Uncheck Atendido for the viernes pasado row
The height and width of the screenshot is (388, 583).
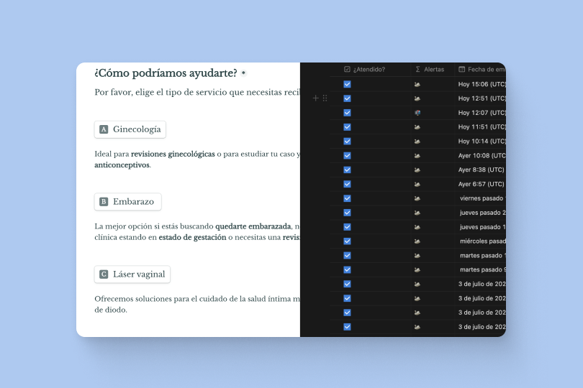tap(347, 198)
